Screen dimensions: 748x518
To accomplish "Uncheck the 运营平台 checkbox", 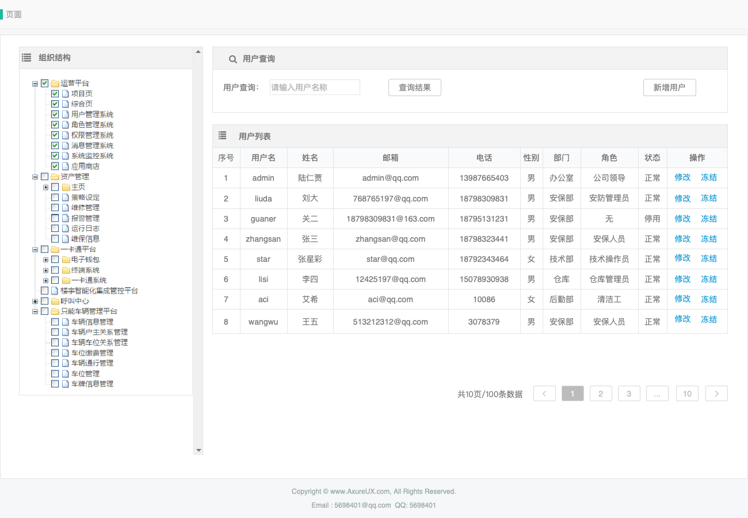I will click(44, 83).
